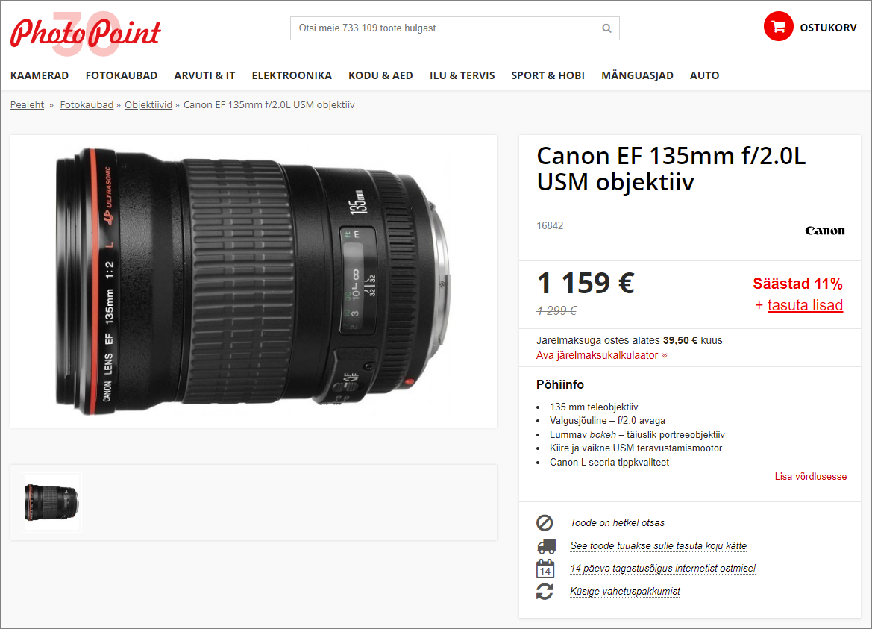
Task: Open the ELEKTROONIKA category menu
Action: 292,75
